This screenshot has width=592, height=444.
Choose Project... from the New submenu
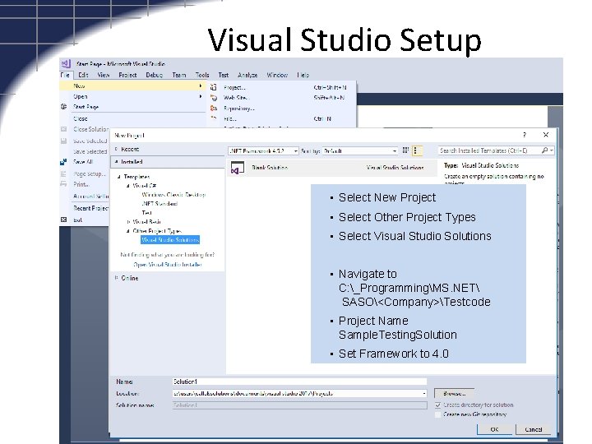pos(280,87)
